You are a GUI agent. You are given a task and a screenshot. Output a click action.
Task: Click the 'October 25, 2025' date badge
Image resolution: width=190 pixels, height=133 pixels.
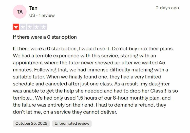point(31,124)
